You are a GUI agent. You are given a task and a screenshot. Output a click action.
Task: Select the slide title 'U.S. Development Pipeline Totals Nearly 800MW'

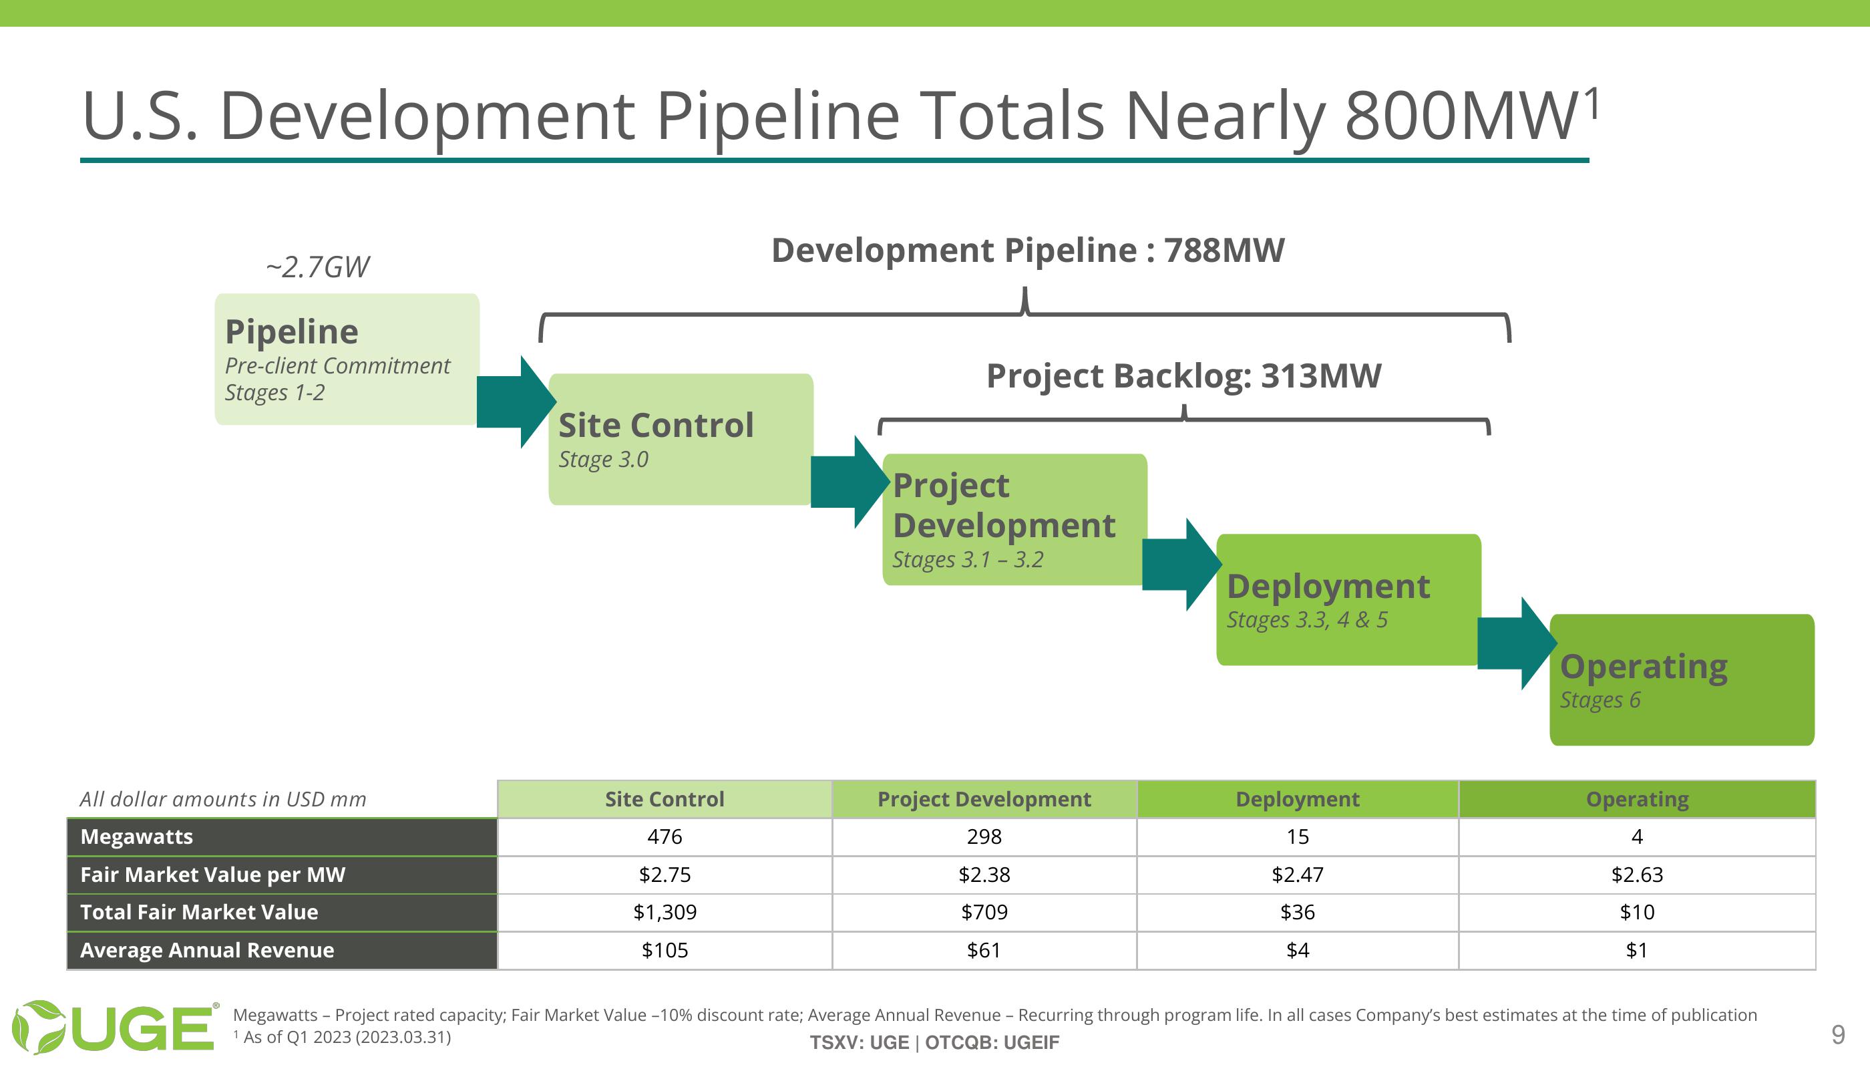[839, 116]
